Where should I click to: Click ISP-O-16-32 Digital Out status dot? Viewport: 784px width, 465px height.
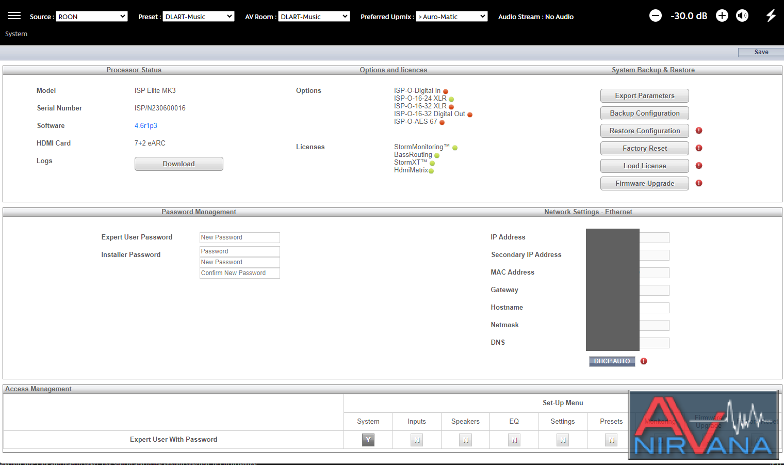[470, 115]
